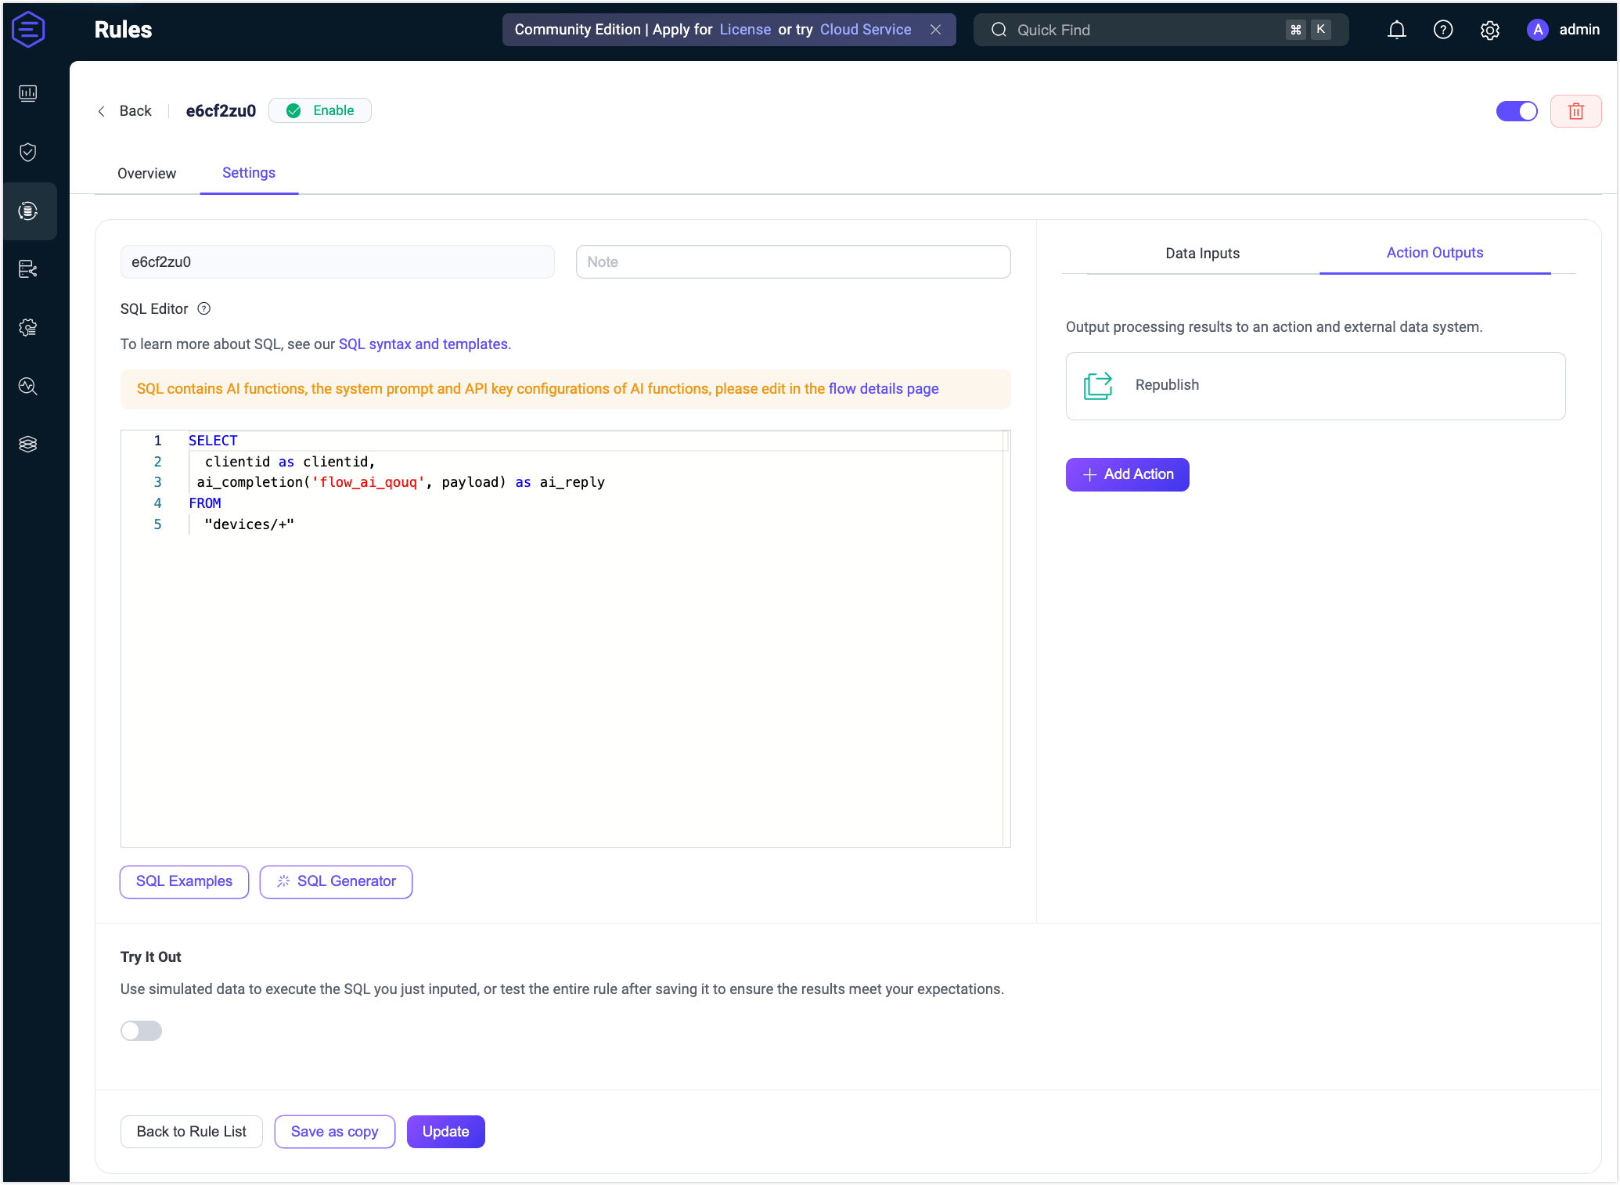Viewport: 1620px width, 1185px height.
Task: Open the help question mark icon
Action: coord(1443,30)
